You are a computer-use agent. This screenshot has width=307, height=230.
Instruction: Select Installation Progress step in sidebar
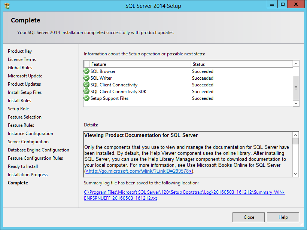pos(28,175)
